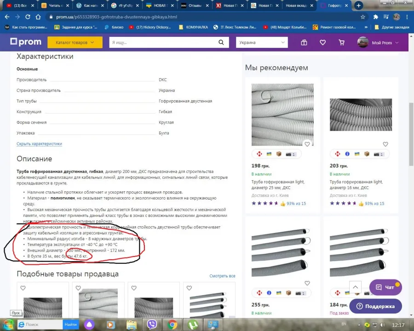Screen dimensions: 414x331
Task: Click scroll-to-top arrow button
Action: [356, 287]
